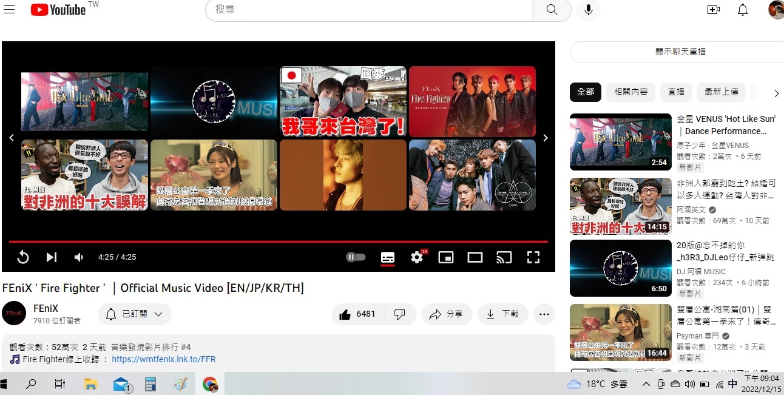Viewport: 784px width, 395px height.
Task: Click the Chrome icon in taskbar
Action: pyautogui.click(x=210, y=384)
